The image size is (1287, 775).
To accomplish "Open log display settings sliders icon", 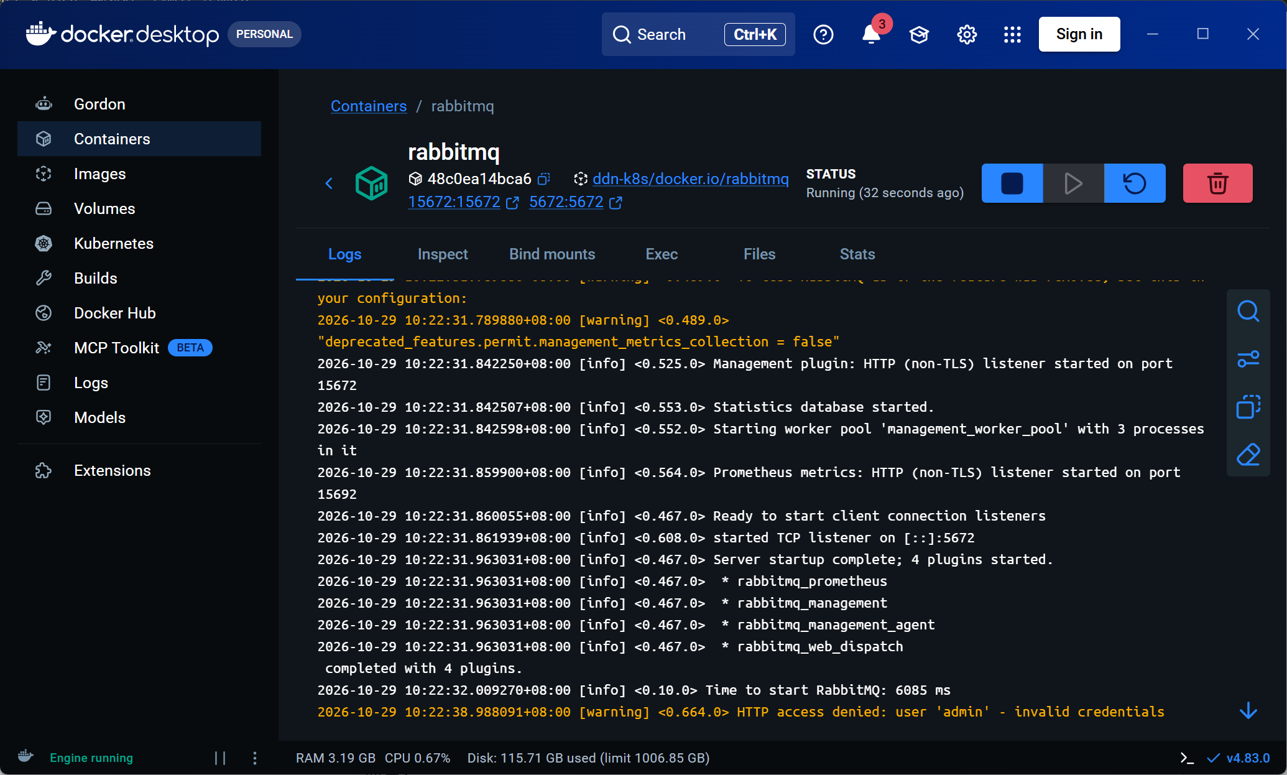I will pyautogui.click(x=1248, y=359).
